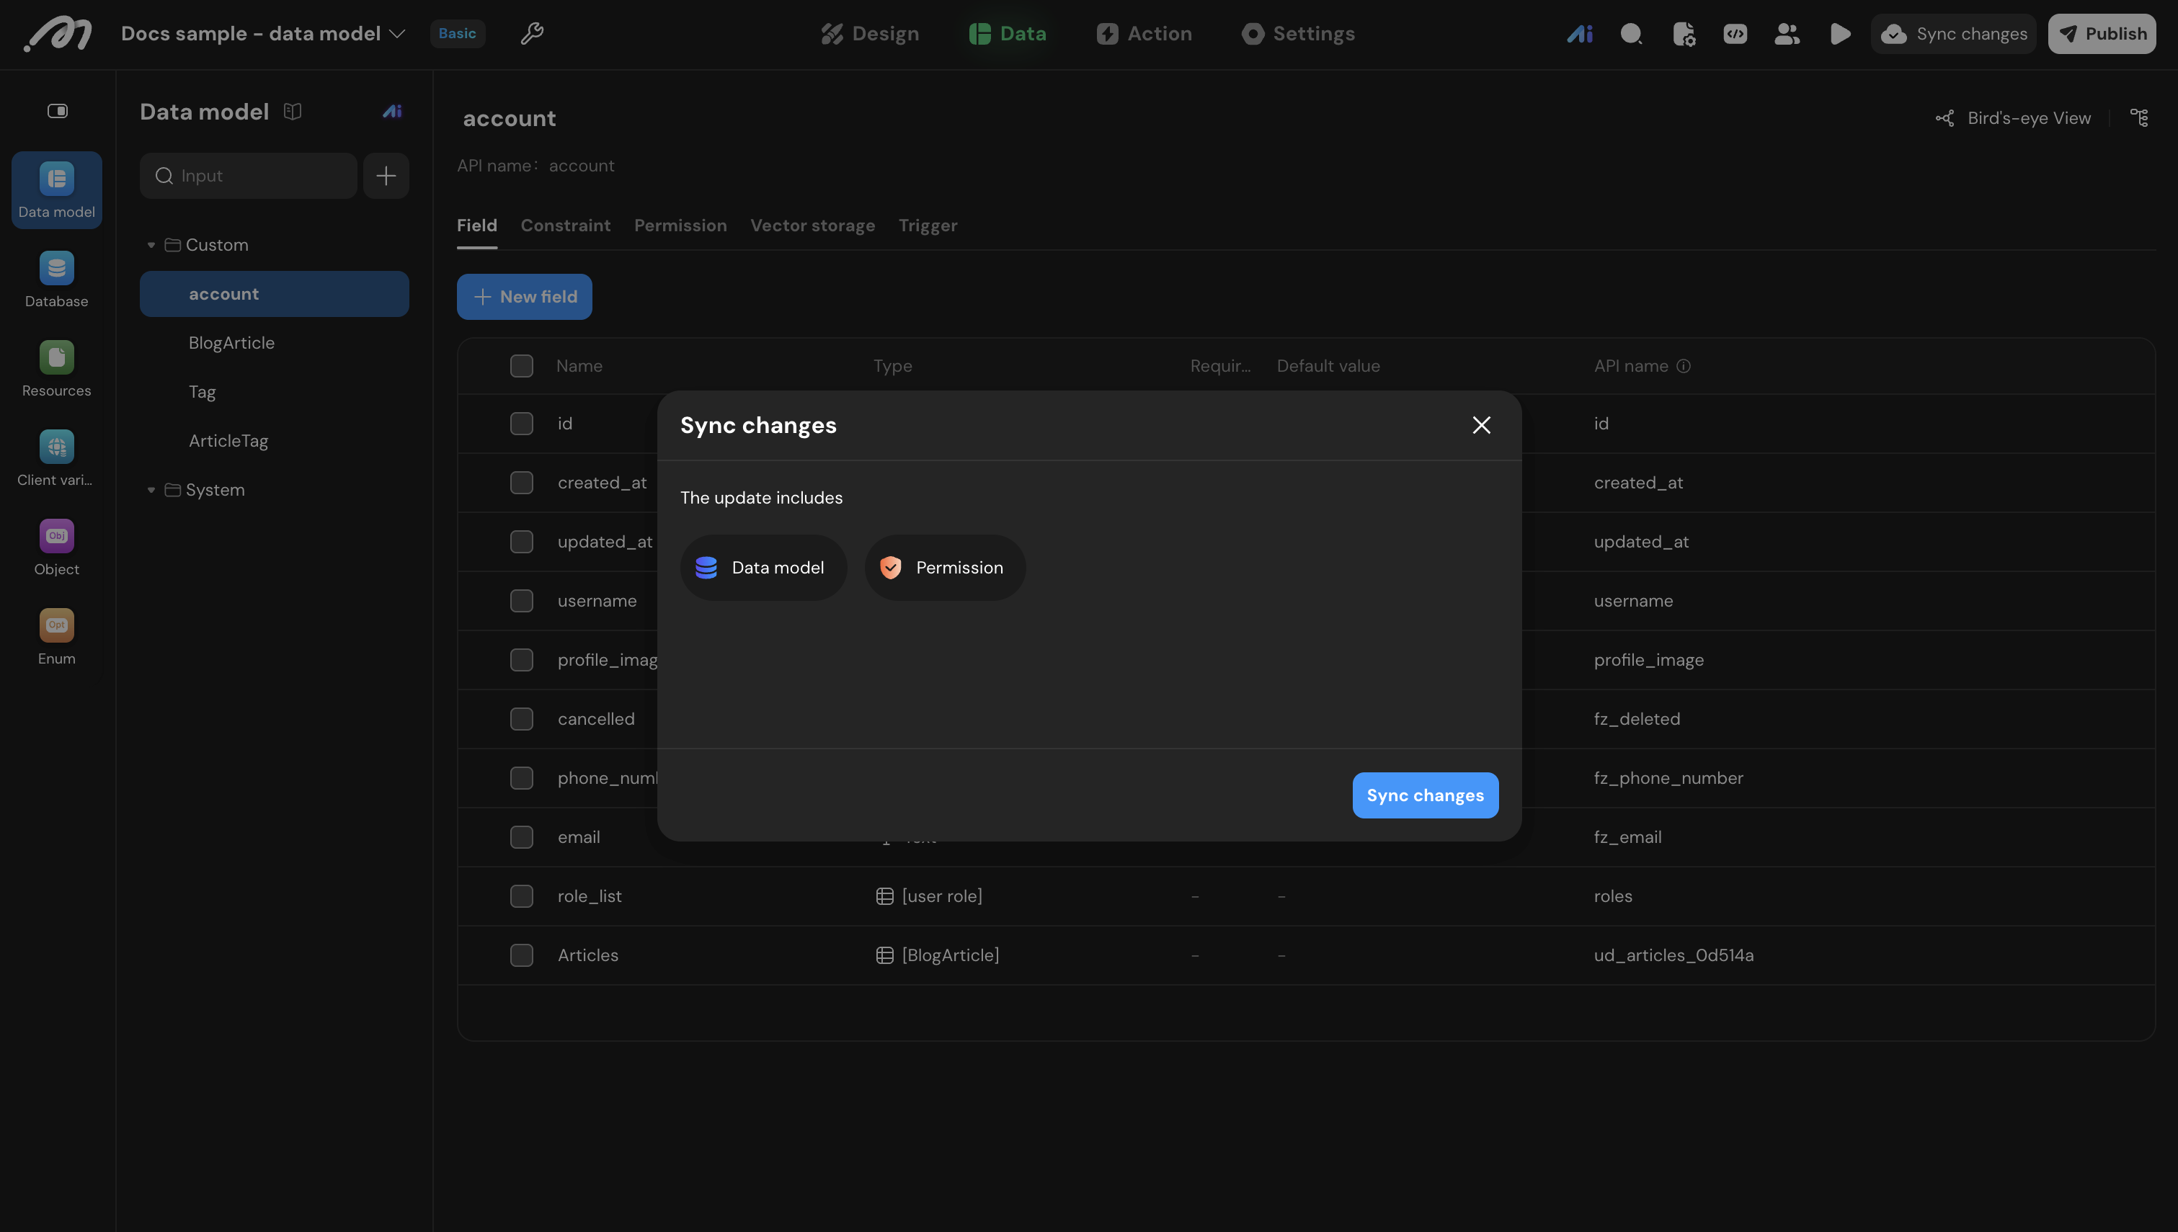Check the profile_image row checkbox
2178x1232 pixels.
click(x=522, y=660)
